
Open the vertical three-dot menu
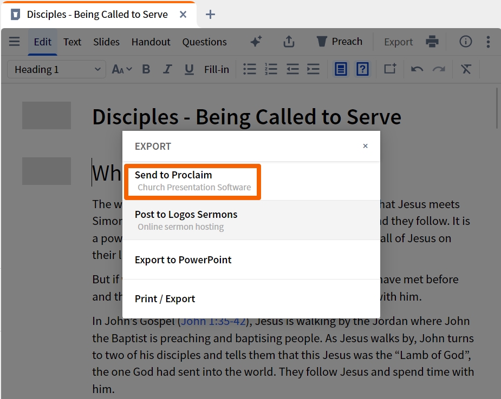pos(488,42)
